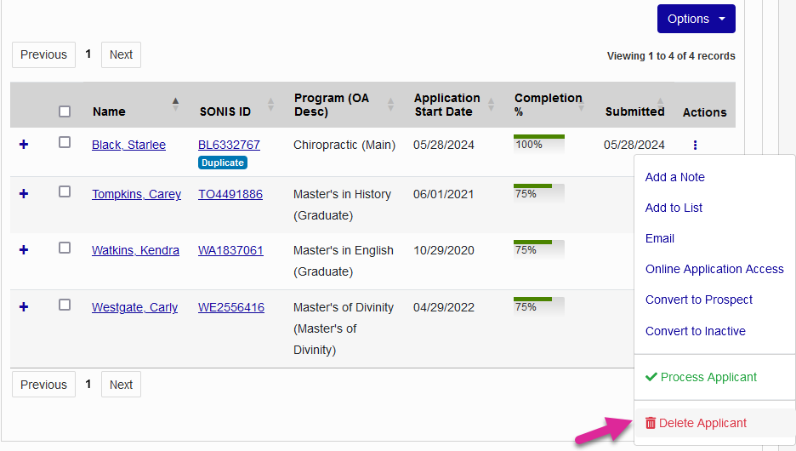Open the Options dropdown button
Screen dimensions: 796x451
(x=696, y=19)
